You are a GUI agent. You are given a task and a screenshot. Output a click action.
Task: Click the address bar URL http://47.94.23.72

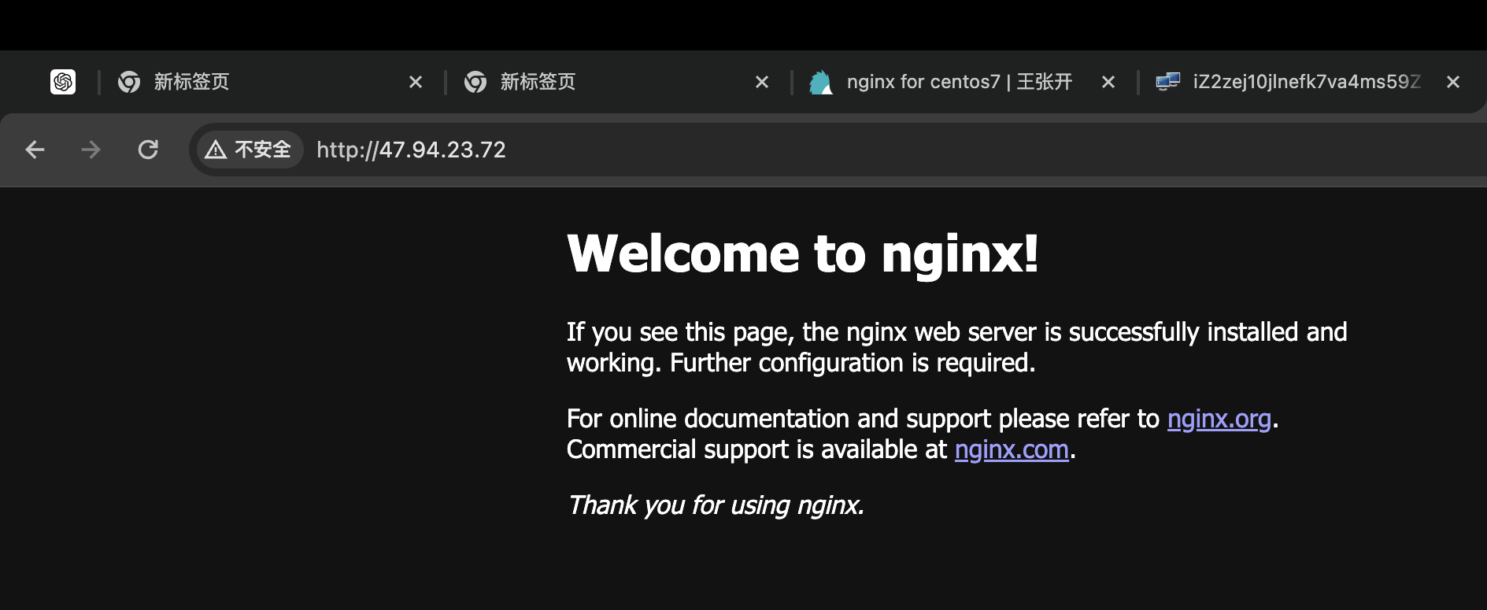click(x=411, y=150)
